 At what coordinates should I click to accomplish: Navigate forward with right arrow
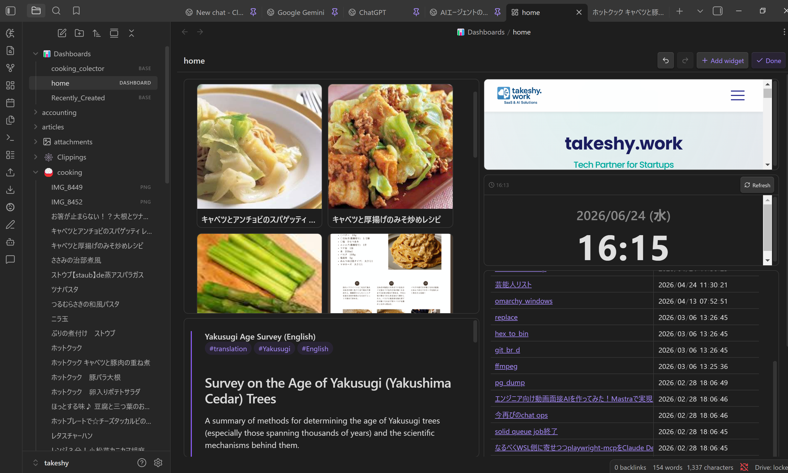click(200, 32)
